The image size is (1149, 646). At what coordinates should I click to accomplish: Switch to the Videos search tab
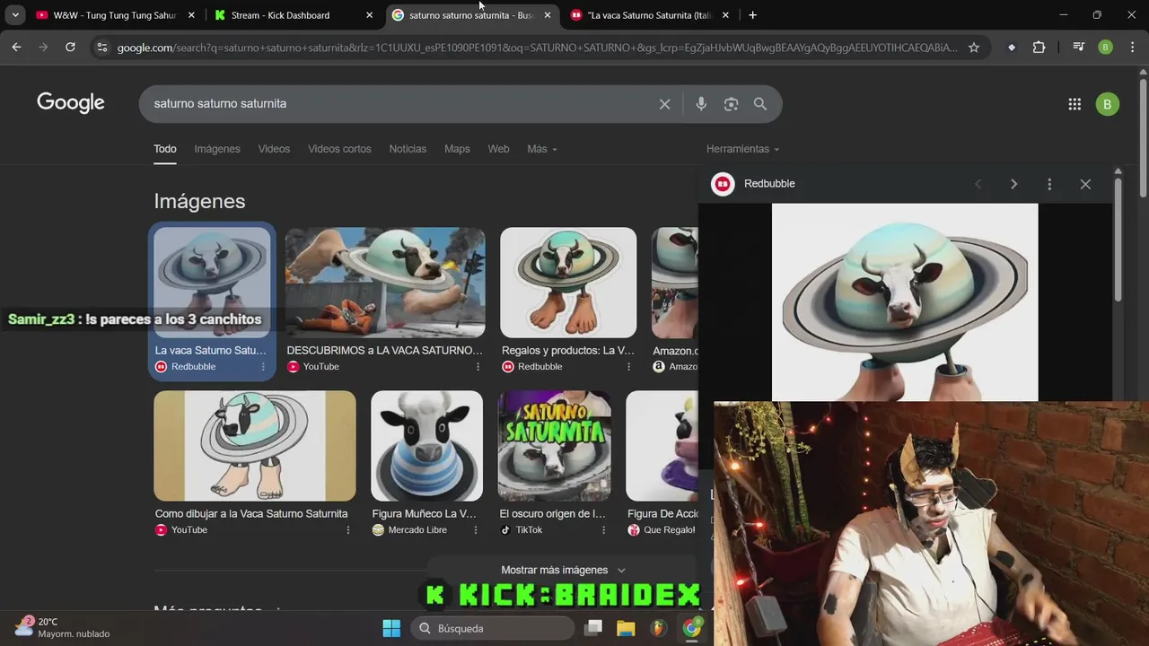[274, 149]
